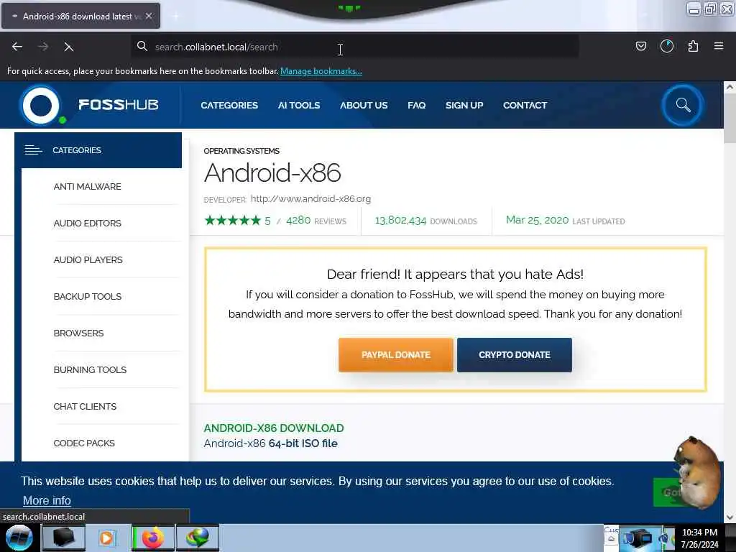Click the five-star rating
Image resolution: width=736 pixels, height=552 pixels.
coord(232,220)
